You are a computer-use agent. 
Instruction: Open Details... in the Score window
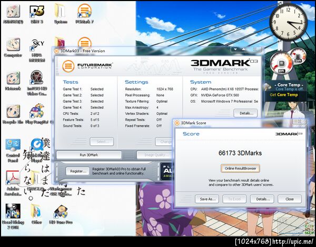pos(262,199)
